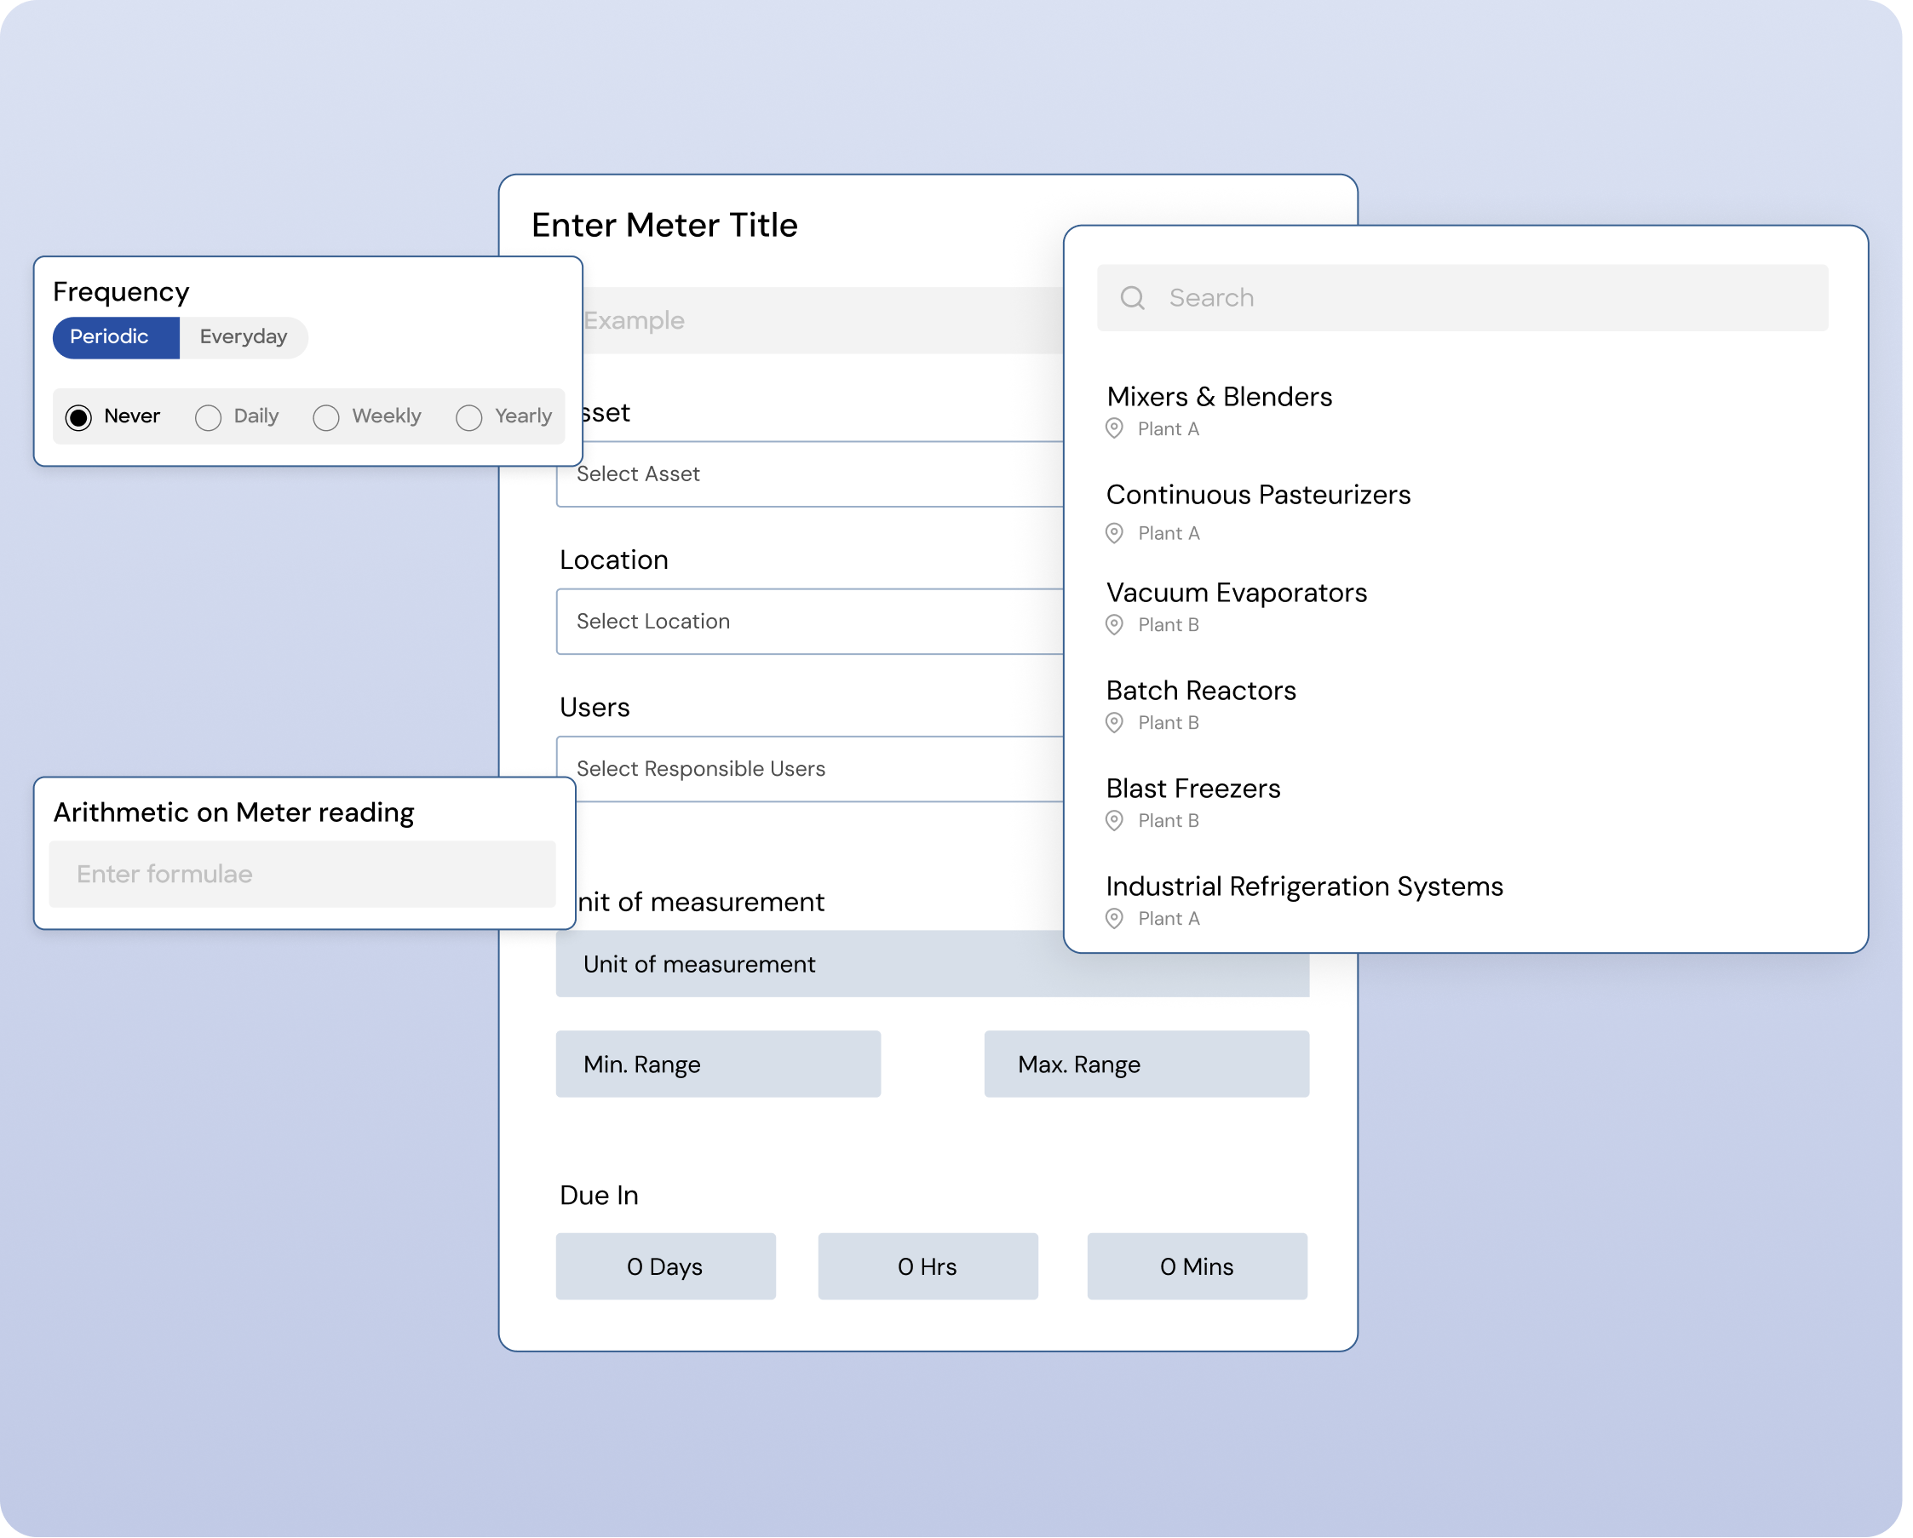Pick the Yearly radio option

pyautogui.click(x=469, y=417)
